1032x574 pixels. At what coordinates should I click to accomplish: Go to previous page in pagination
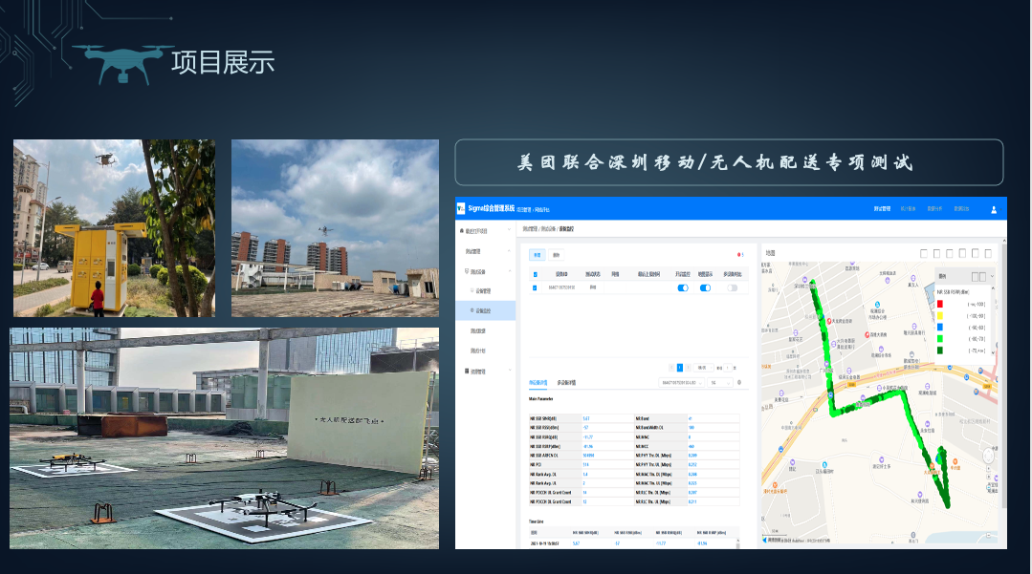671,368
